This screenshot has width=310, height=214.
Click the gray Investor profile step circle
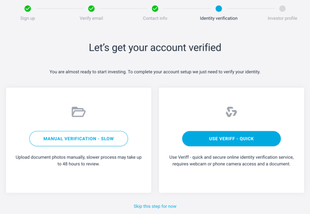282,9
